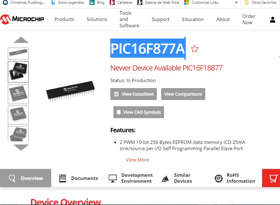Viewport: 280px width, 205px height.
Task: Switch to the Similar Devices tab
Action: click(177, 178)
